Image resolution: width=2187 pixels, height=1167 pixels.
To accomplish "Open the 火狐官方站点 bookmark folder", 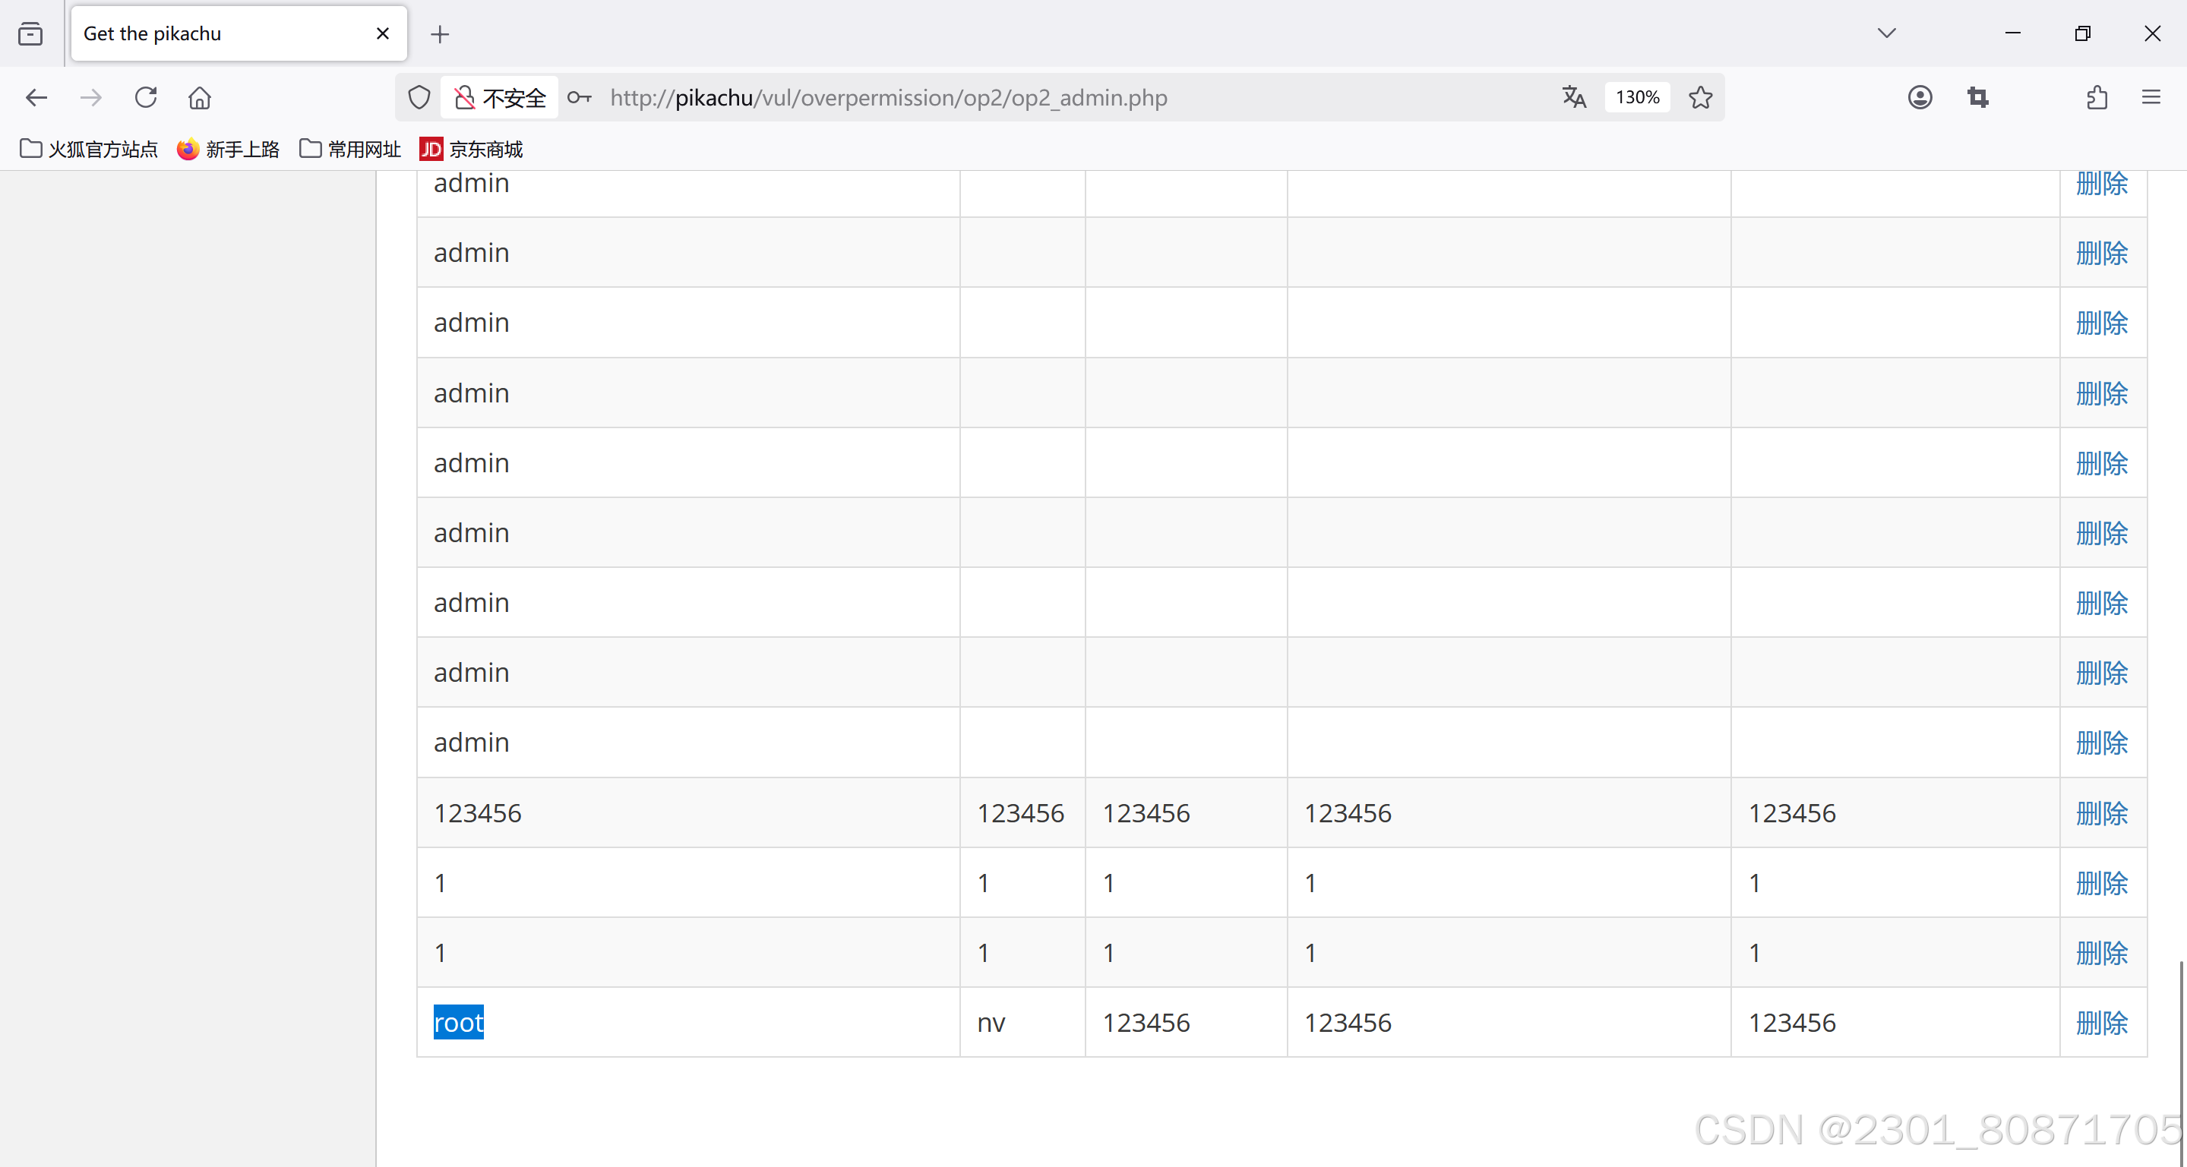I will pos(88,150).
